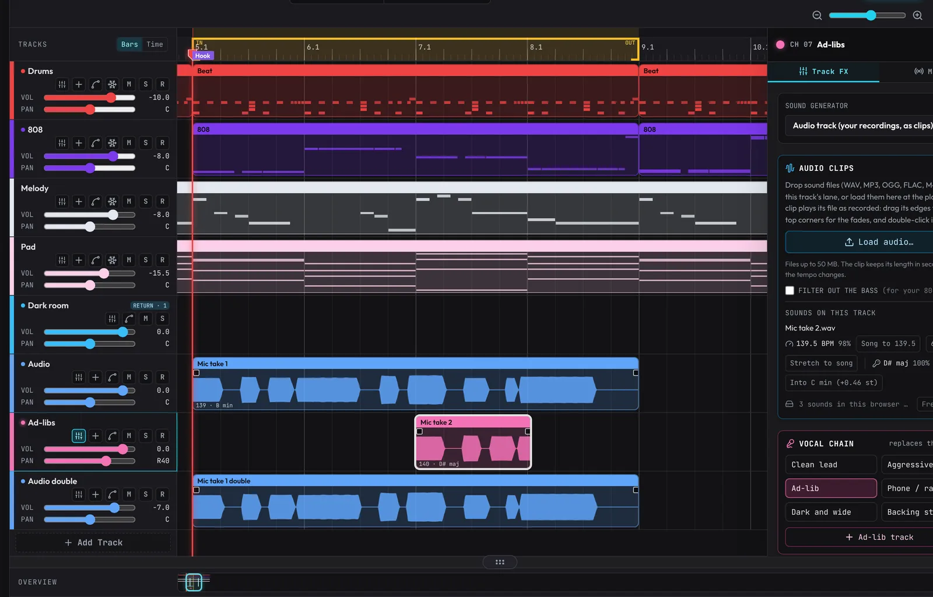Open the mixer FX icon on Dark room track
The width and height of the screenshot is (933, 597).
(x=112, y=319)
